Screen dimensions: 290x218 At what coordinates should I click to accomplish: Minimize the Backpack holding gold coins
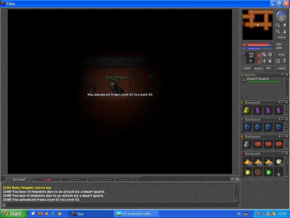click(283, 154)
